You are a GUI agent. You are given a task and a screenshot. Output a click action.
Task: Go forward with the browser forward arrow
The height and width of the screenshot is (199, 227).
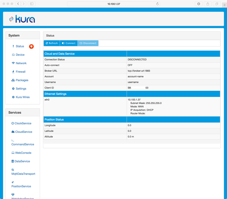pyautogui.click(x=24, y=4)
